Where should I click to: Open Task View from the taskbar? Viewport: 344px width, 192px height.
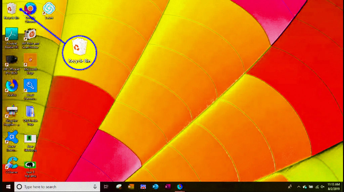click(106, 187)
